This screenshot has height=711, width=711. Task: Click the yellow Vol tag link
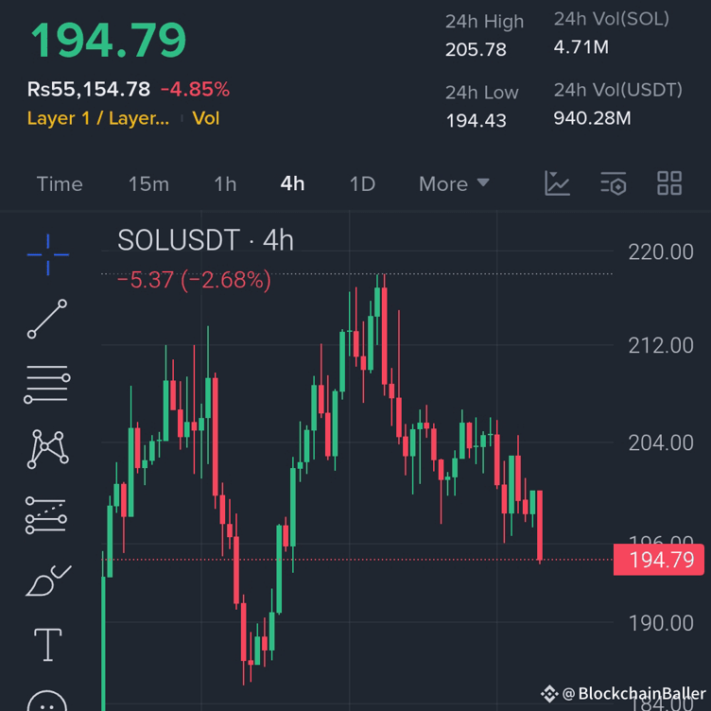pos(206,118)
